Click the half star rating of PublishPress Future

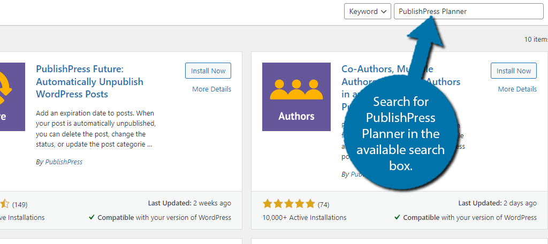click(x=5, y=204)
